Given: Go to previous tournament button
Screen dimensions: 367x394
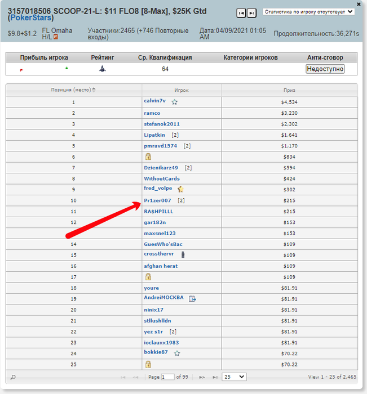Looking at the screenshot, I should pos(241,13).
